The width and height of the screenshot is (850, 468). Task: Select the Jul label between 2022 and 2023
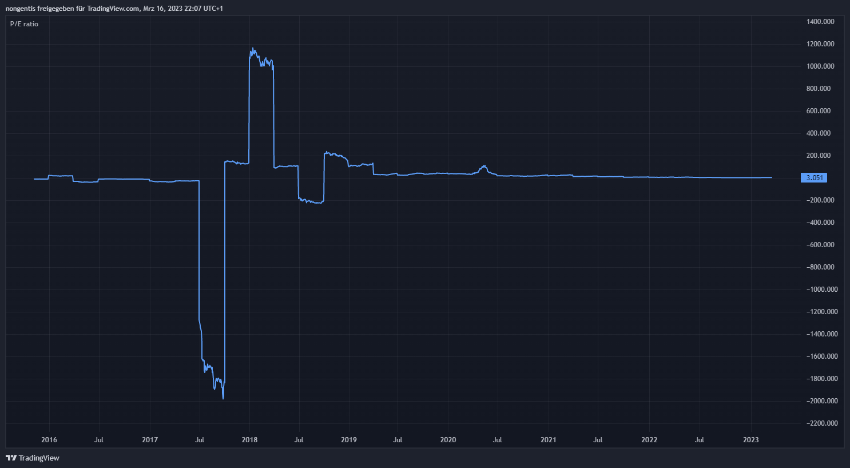[699, 440]
